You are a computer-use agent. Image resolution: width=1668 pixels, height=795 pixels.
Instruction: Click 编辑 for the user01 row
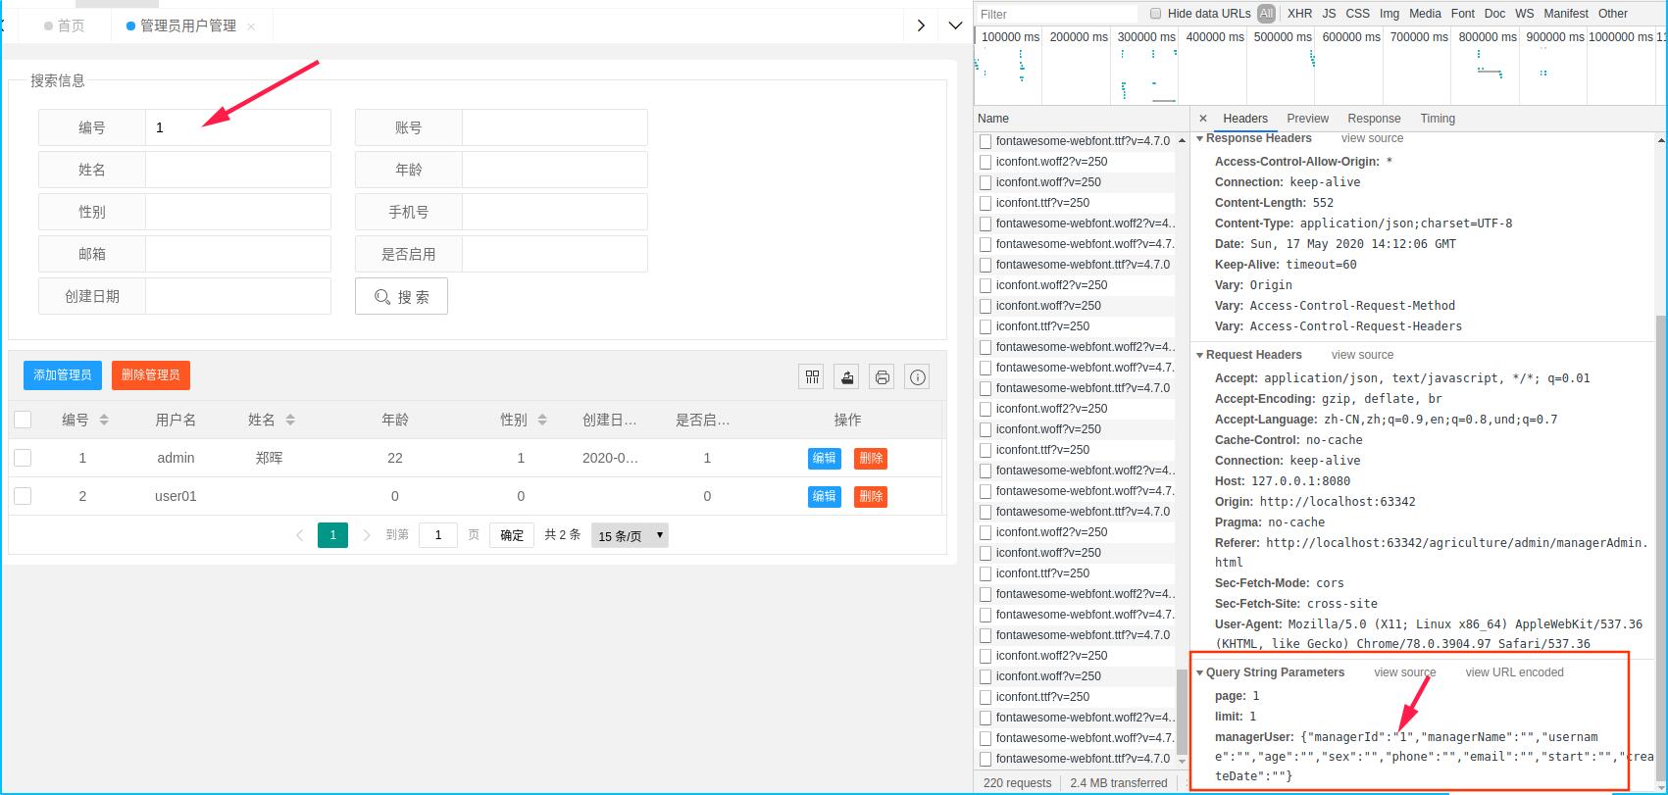[x=825, y=496]
